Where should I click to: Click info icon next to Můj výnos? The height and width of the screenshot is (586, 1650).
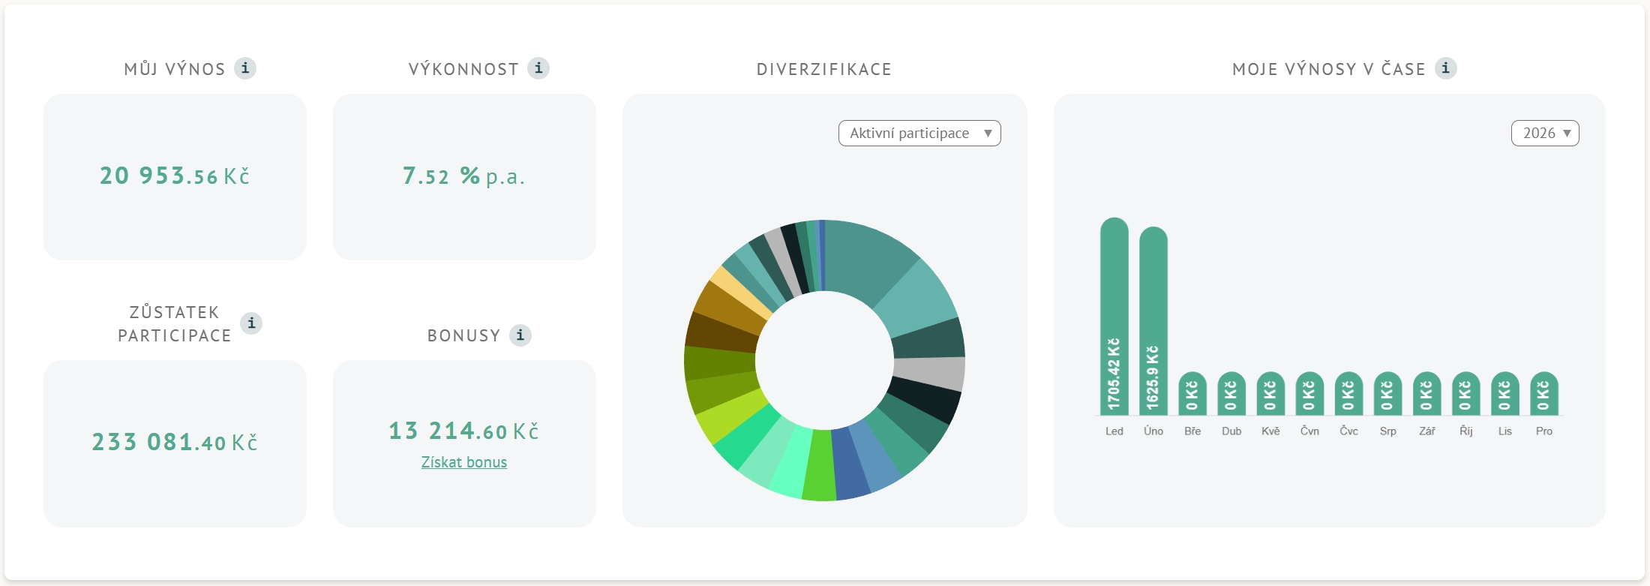click(245, 68)
